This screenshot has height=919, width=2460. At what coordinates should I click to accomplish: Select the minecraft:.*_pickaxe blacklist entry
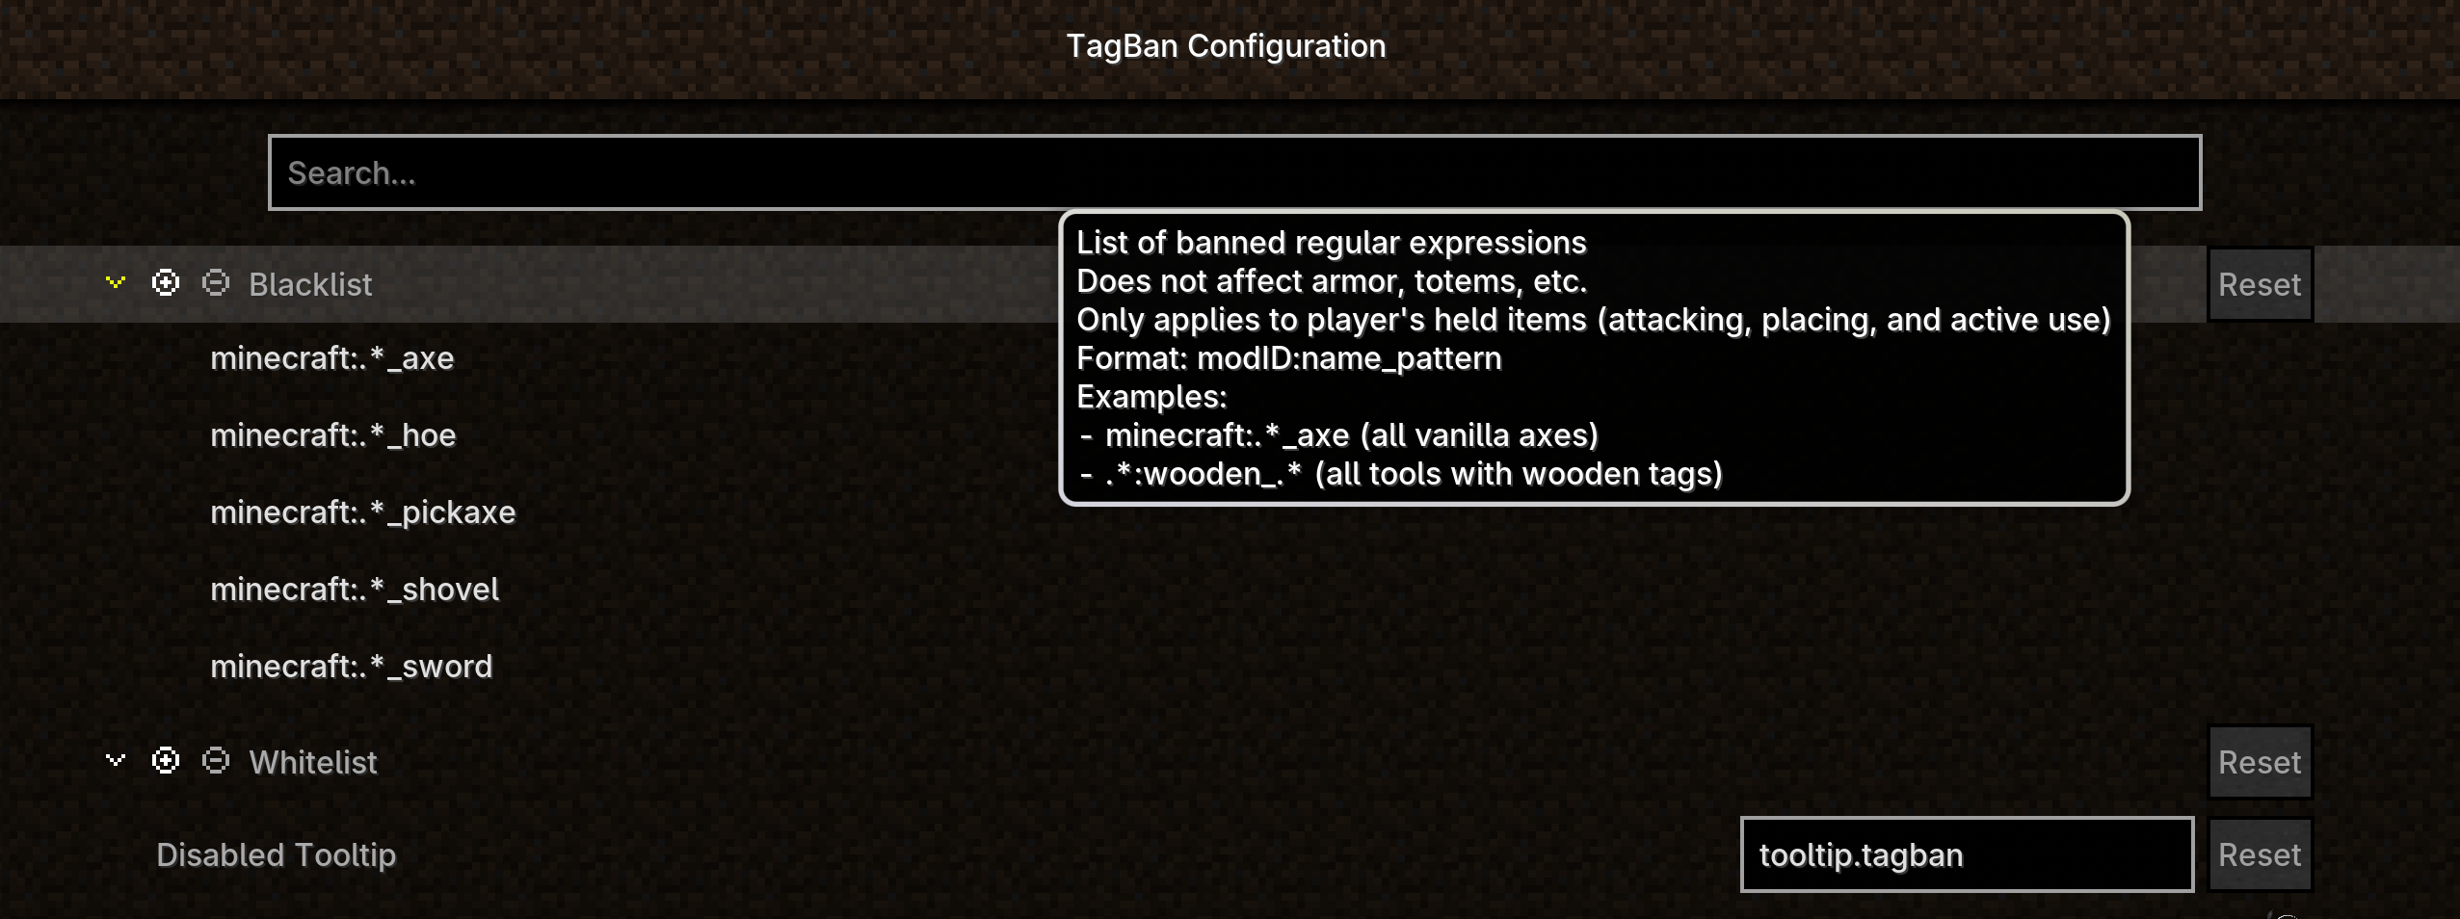[x=363, y=512]
